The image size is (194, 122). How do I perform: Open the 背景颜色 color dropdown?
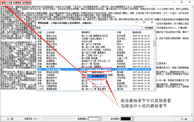[x=100, y=119]
